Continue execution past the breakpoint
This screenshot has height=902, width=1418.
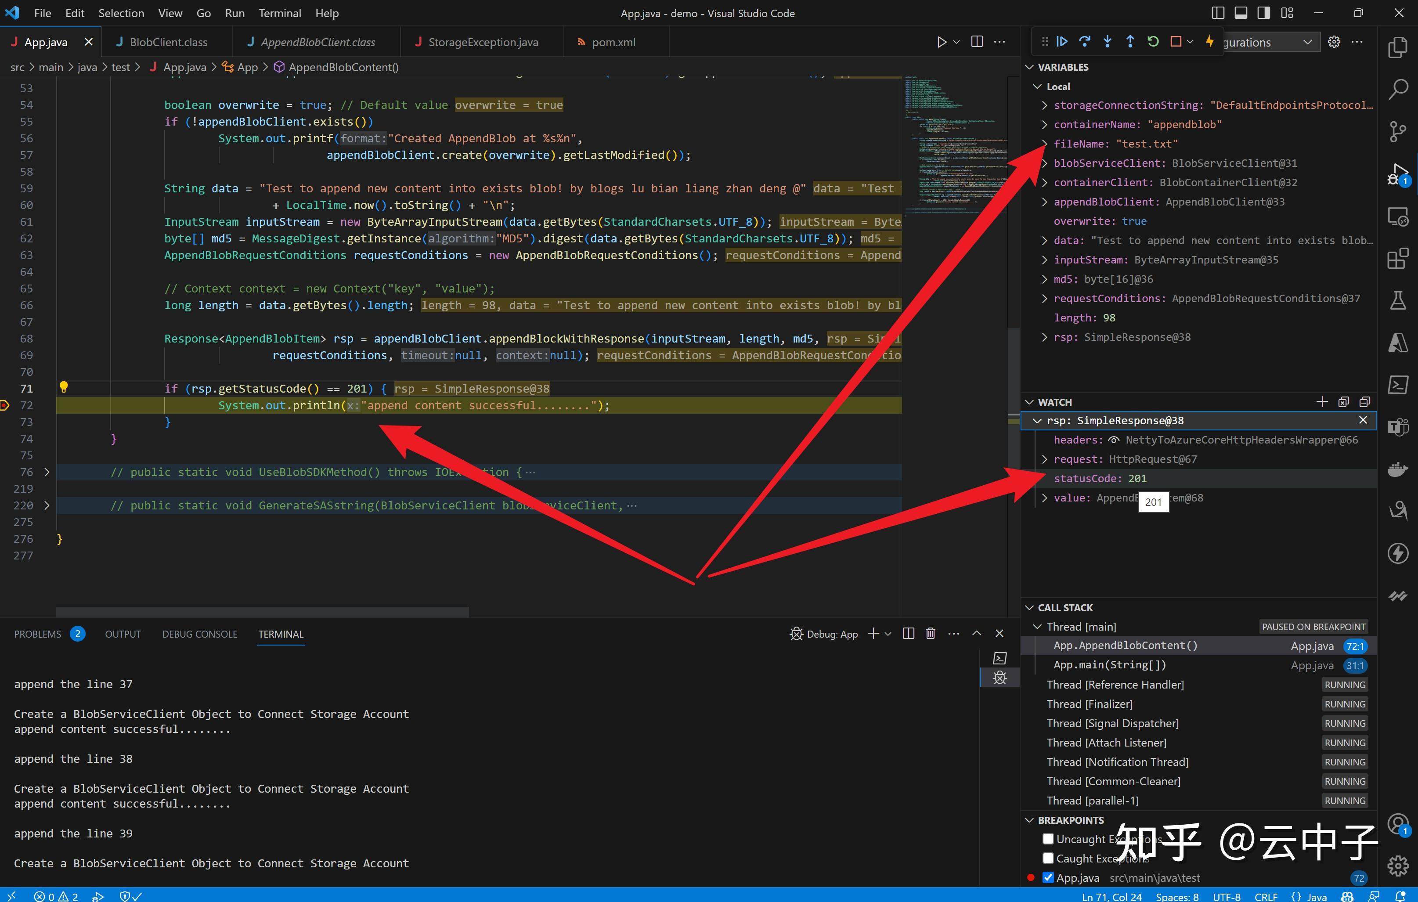pyautogui.click(x=1062, y=41)
